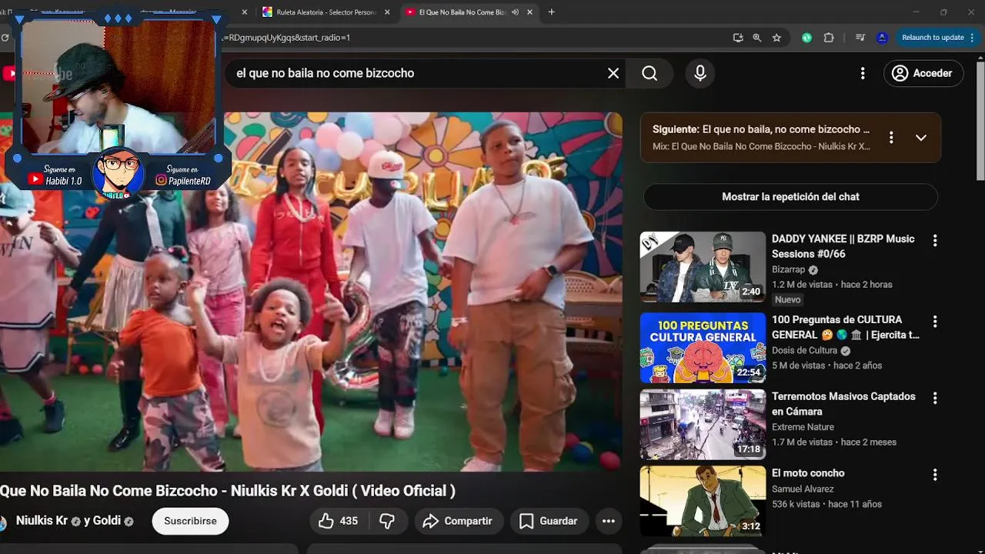985x554 pixels.
Task: Mute the tab audio speaker icon
Action: pyautogui.click(x=515, y=12)
